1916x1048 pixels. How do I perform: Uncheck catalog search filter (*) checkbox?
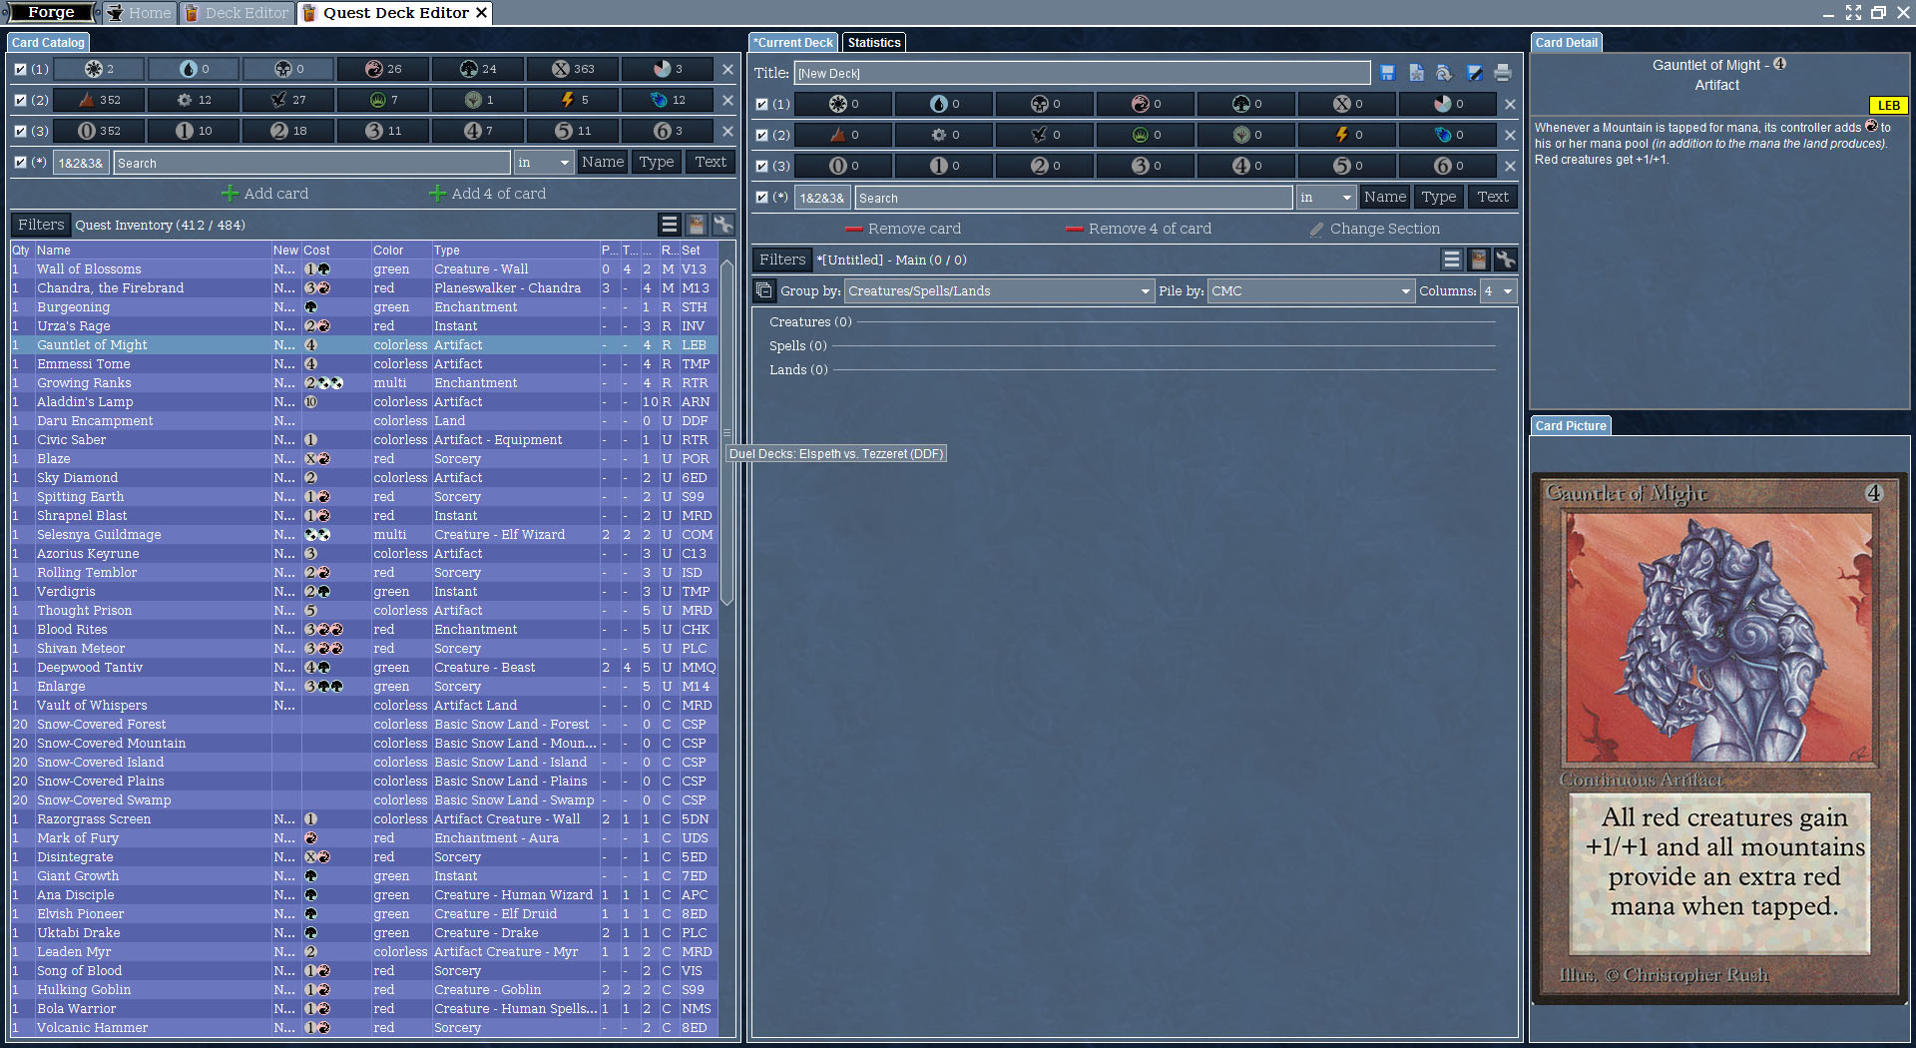click(20, 162)
